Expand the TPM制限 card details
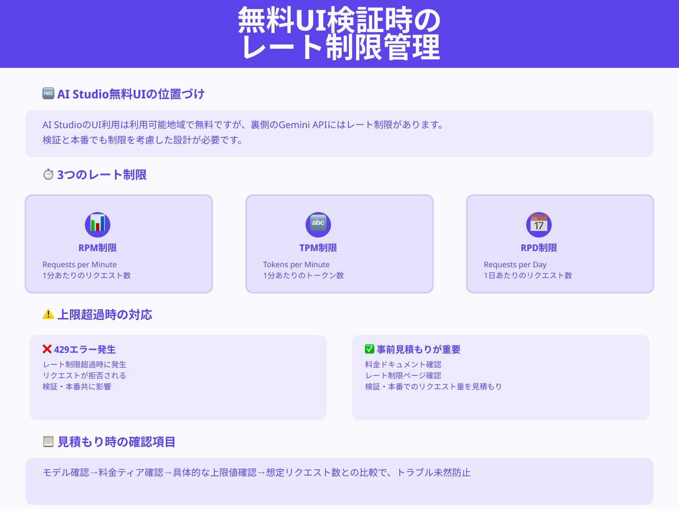Image resolution: width=679 pixels, height=509 pixels. pyautogui.click(x=339, y=244)
